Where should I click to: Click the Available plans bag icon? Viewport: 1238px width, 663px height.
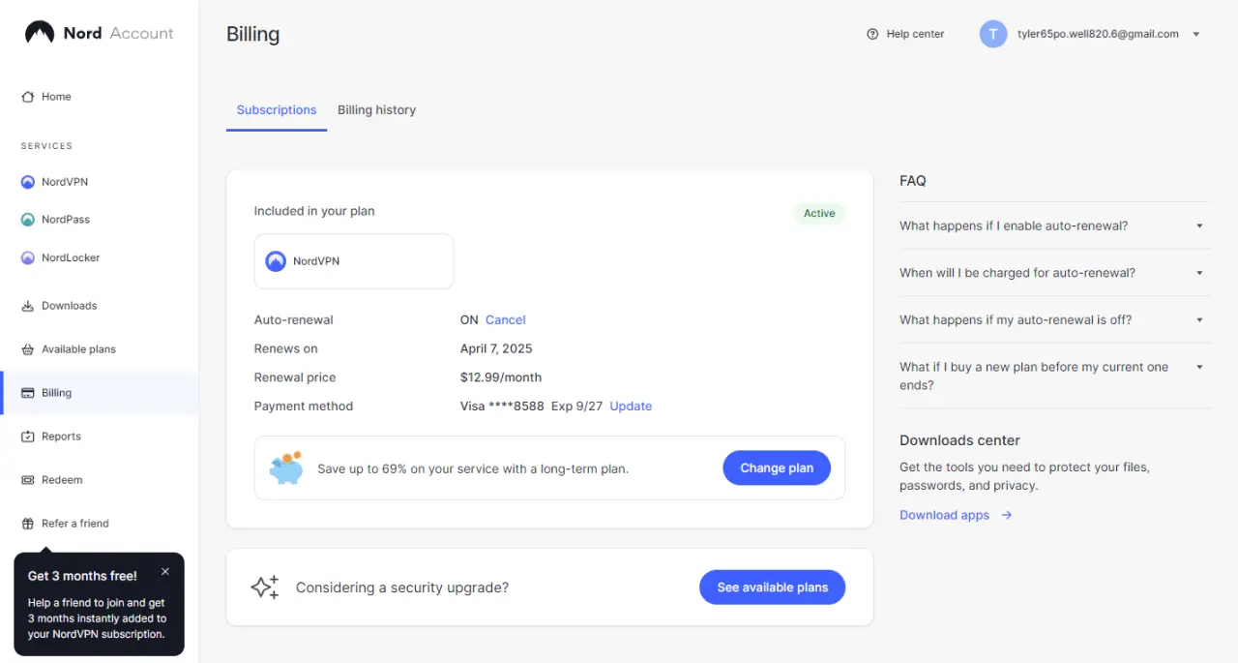click(27, 349)
